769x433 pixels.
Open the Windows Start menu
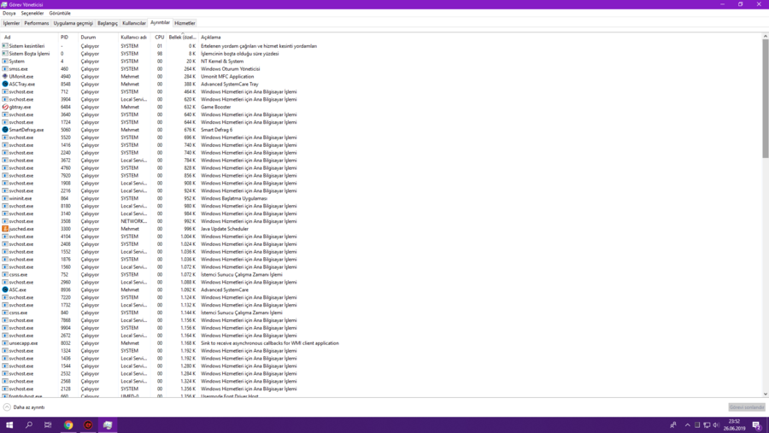[9, 424]
